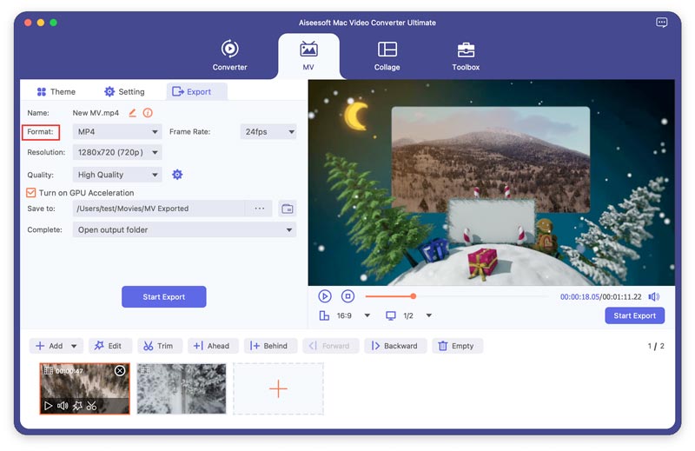This screenshot has width=695, height=451.
Task: Click the Forward button
Action: [330, 346]
